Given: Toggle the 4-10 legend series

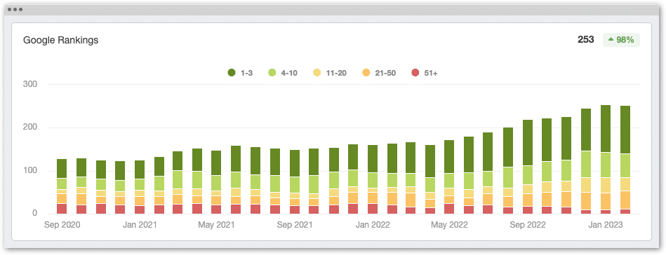Looking at the screenshot, I should tap(282, 73).
